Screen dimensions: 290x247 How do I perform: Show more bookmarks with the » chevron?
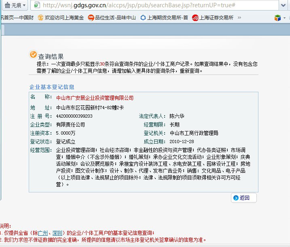pyautogui.click(x=239, y=17)
